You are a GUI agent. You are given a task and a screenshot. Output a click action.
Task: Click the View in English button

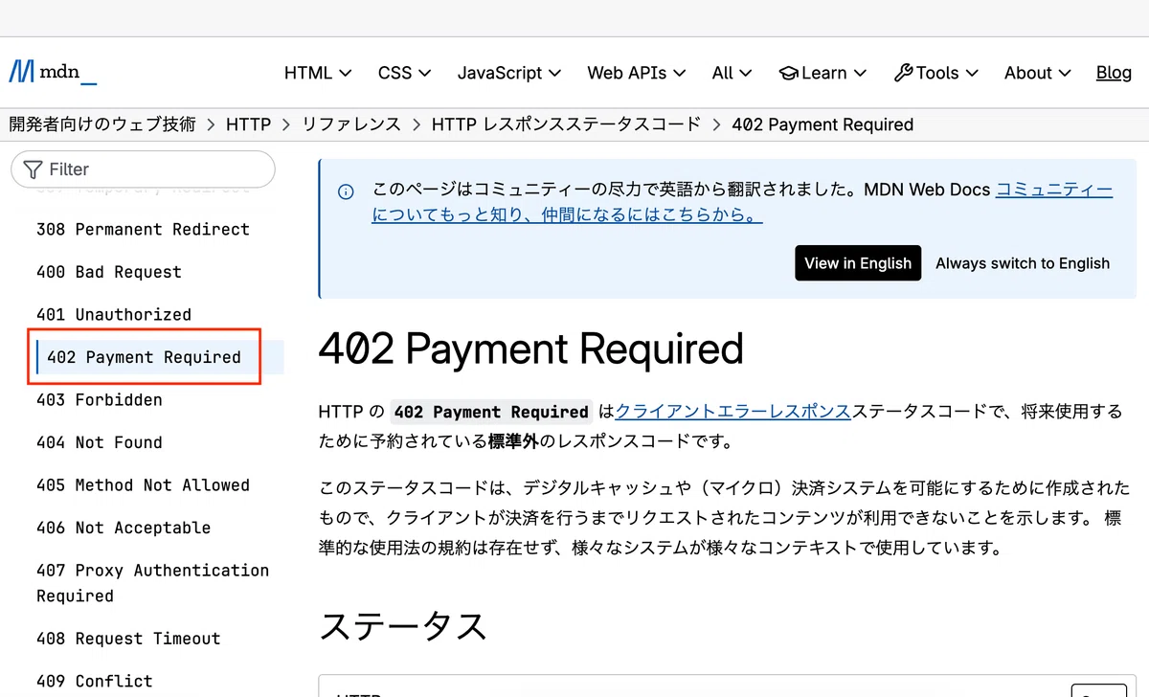(x=858, y=263)
